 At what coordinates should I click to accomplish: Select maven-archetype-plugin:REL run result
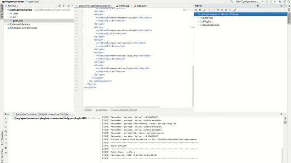click(x=50, y=118)
